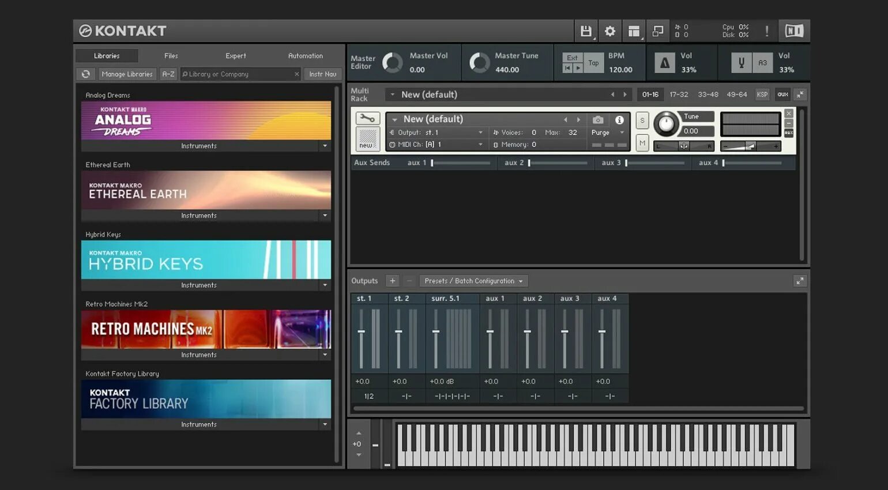This screenshot has height=490, width=888.
Task: Open Options via the gear icon
Action: coord(610,31)
